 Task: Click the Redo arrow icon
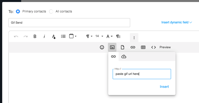point(25,36)
